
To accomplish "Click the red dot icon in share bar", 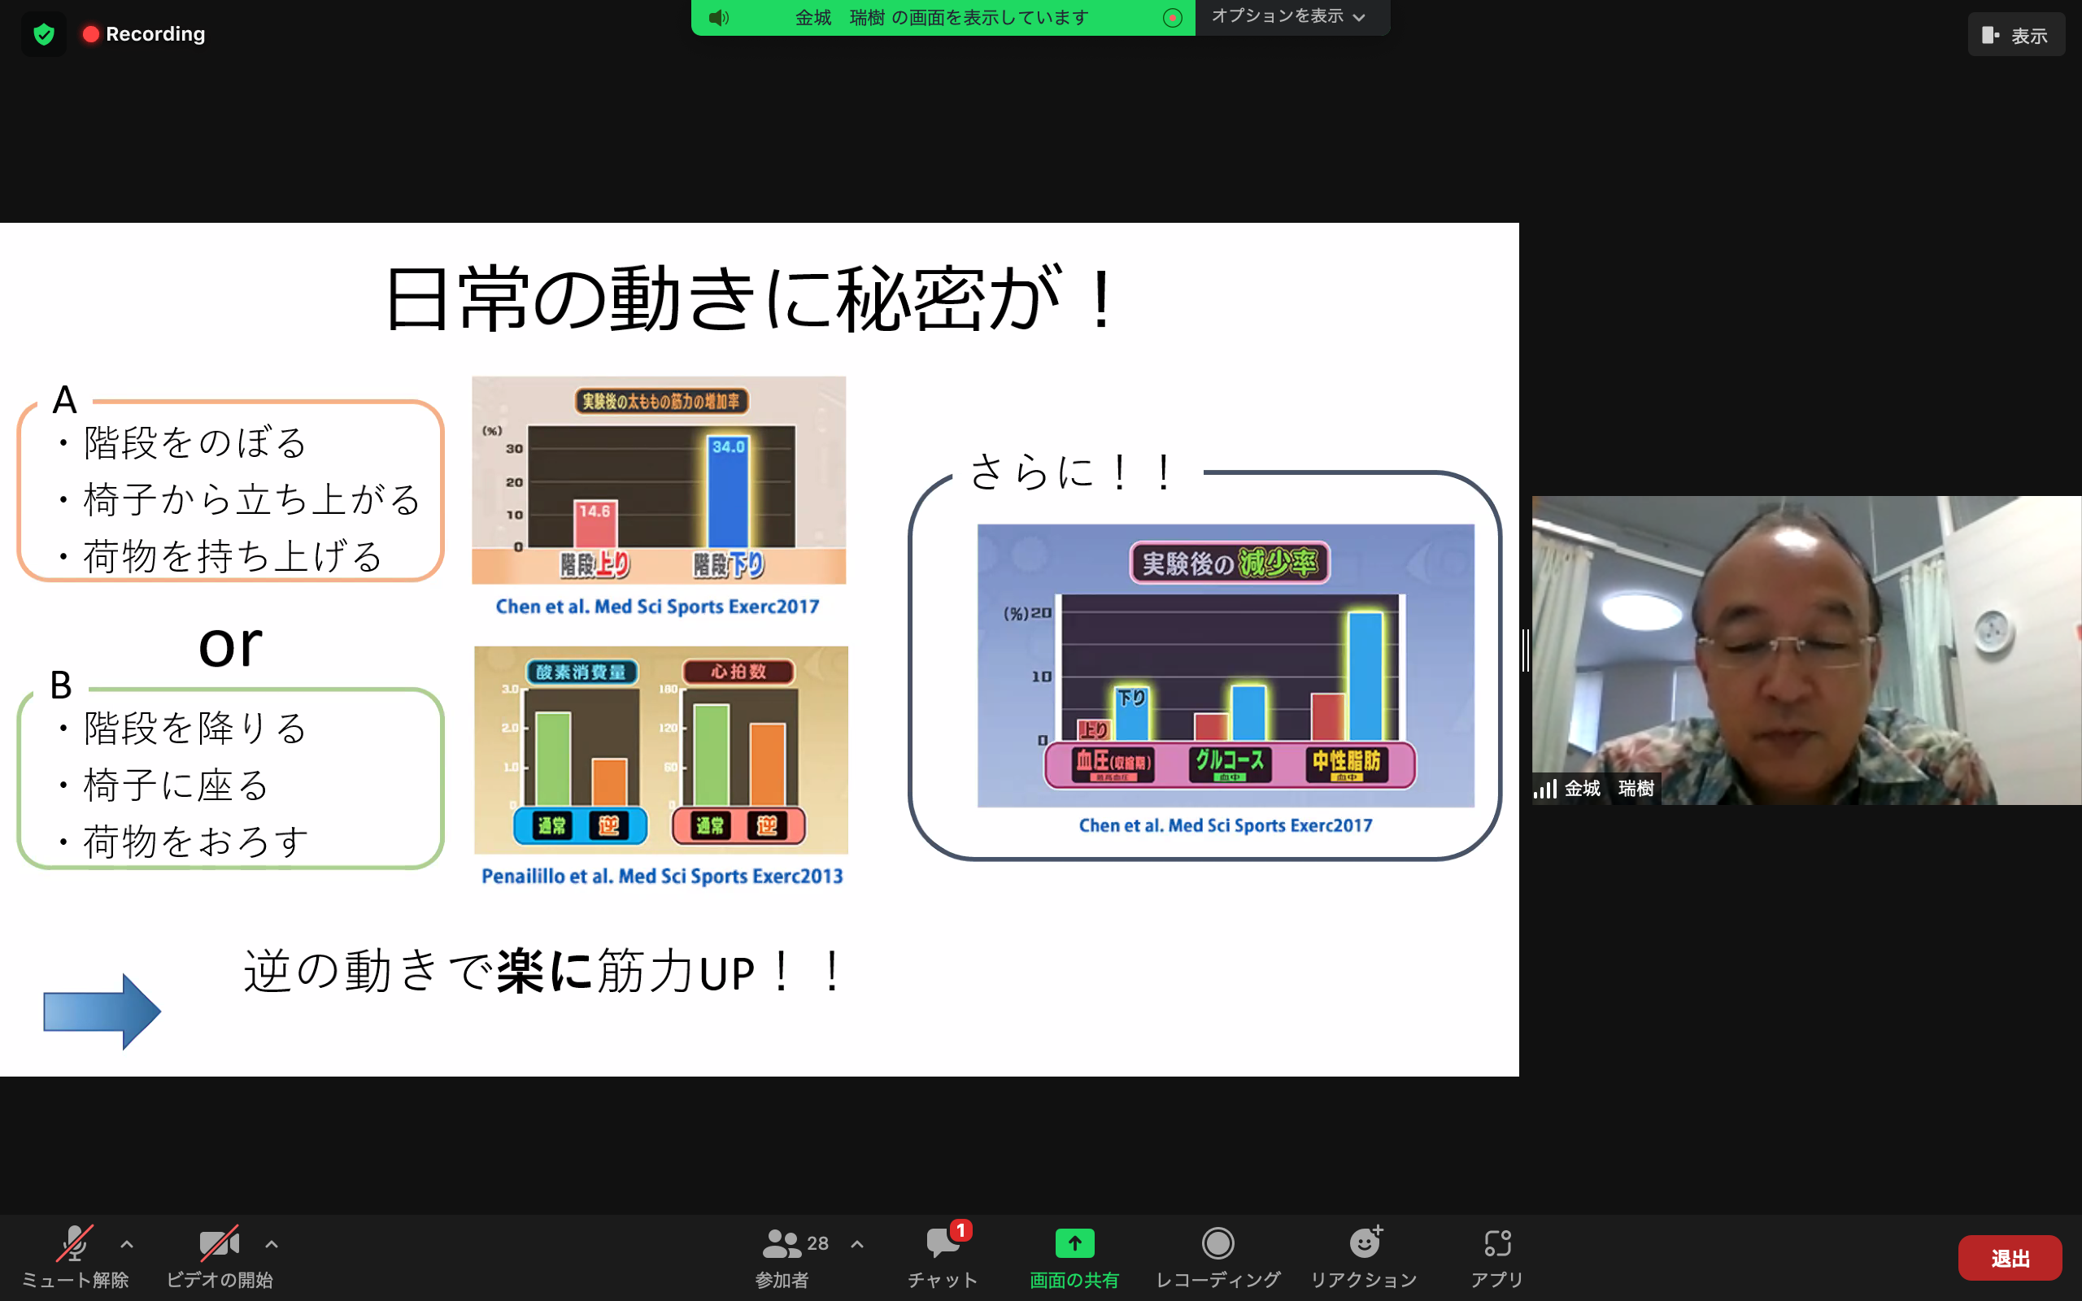I will click(1172, 17).
